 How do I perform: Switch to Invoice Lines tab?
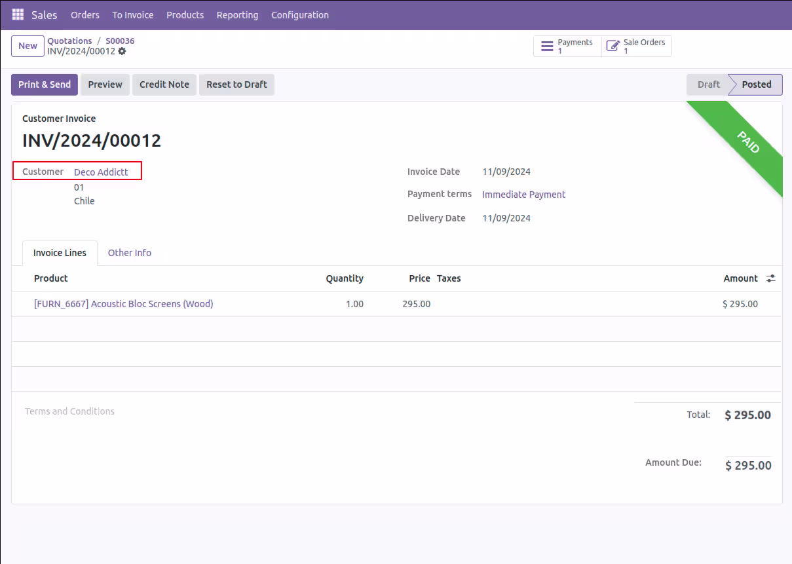point(60,253)
